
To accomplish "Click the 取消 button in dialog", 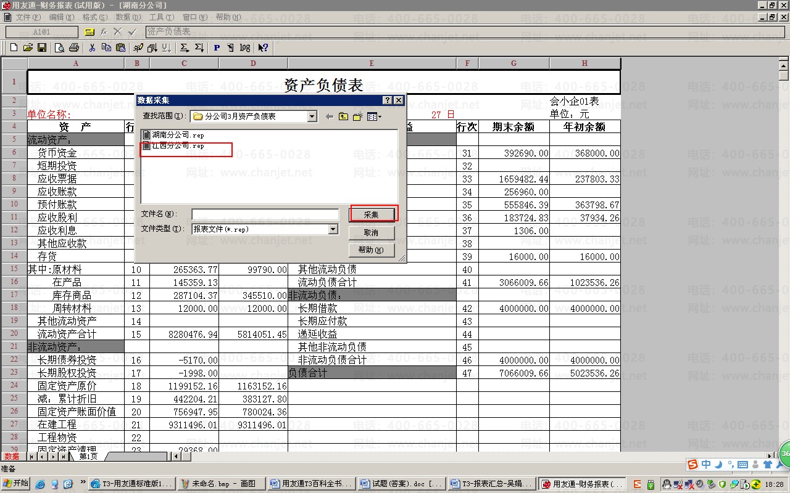I will click(371, 232).
